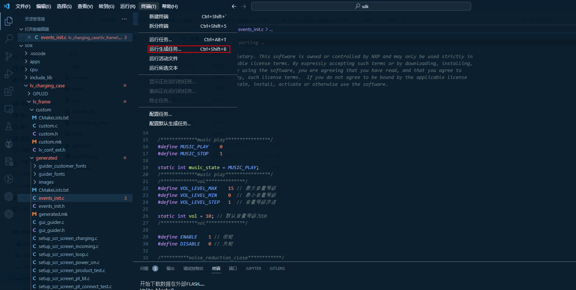The width and height of the screenshot is (576, 290).
Task: Open the 运行(R) menu
Action: pos(128,6)
